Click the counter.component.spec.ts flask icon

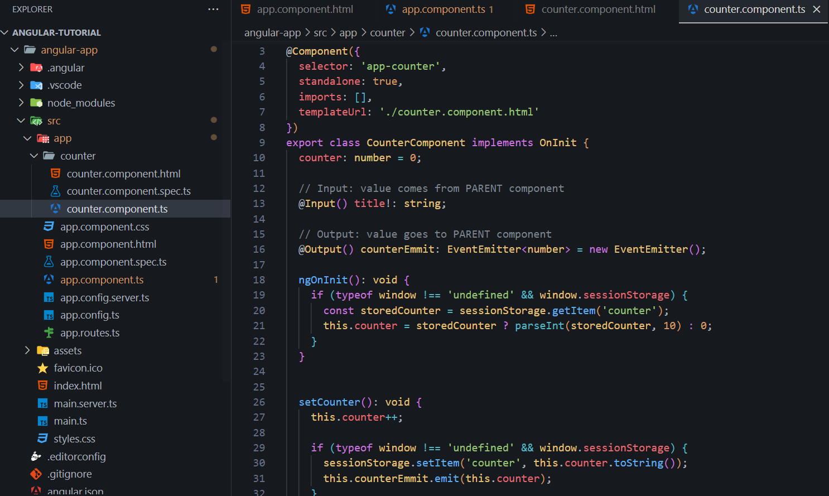[55, 191]
